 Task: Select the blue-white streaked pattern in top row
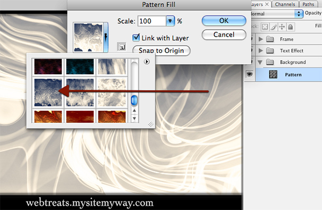(112, 66)
